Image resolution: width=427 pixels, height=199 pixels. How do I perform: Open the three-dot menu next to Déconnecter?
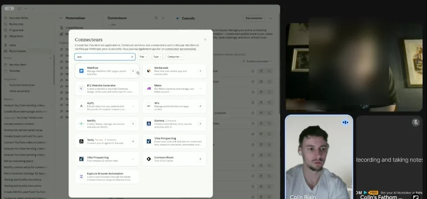[x=270, y=18]
